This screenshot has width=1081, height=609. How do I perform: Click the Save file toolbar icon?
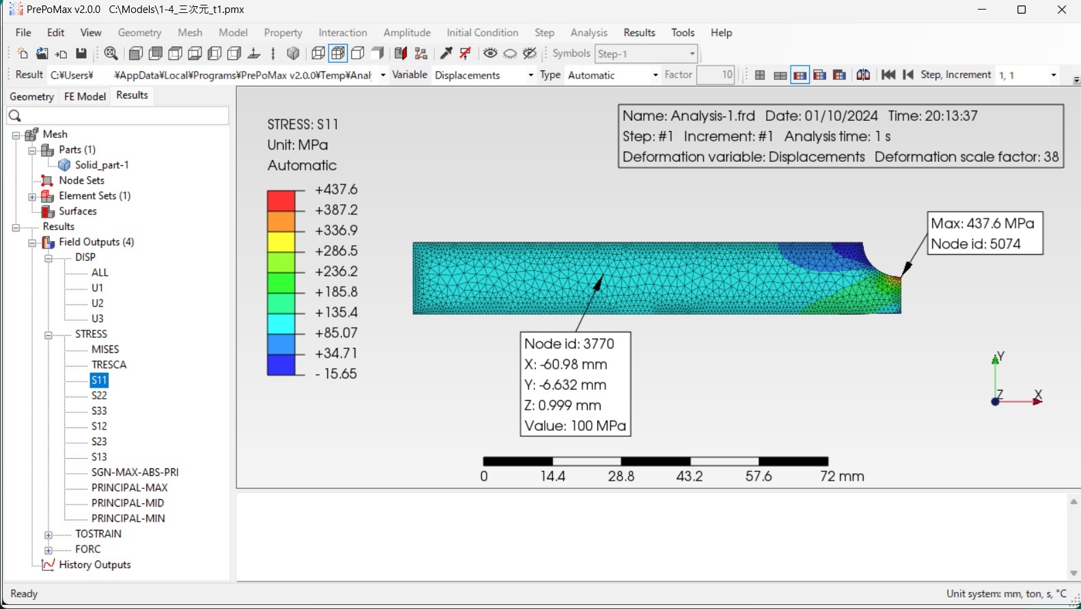click(x=81, y=54)
